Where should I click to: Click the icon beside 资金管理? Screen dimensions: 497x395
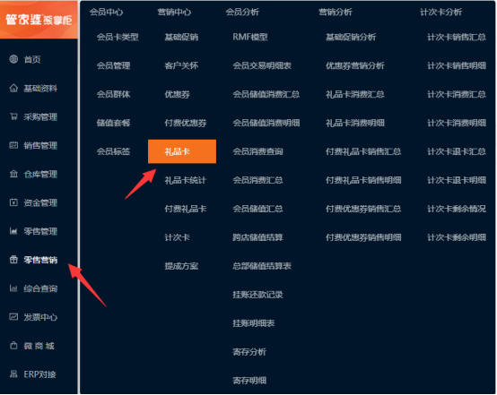point(13,202)
